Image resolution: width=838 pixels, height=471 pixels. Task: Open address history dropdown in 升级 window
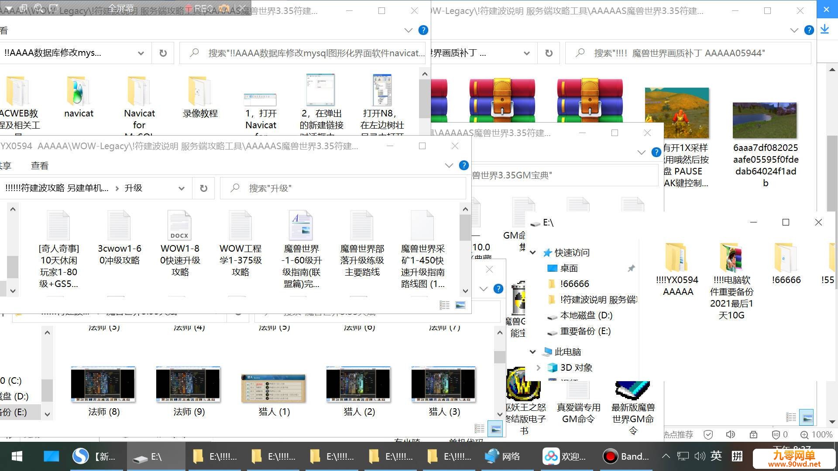181,188
